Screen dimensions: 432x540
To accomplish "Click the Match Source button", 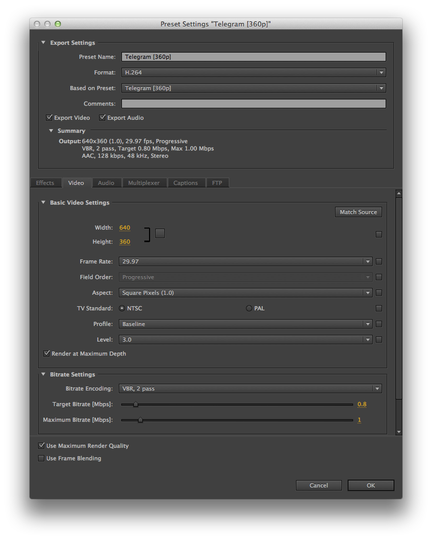I will tap(359, 212).
